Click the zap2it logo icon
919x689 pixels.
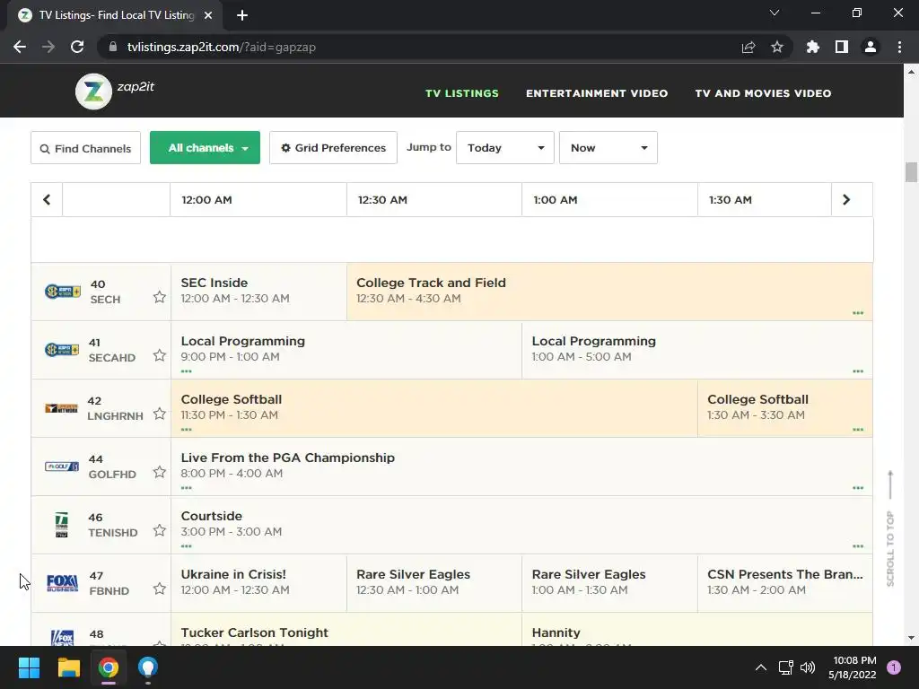(x=93, y=92)
